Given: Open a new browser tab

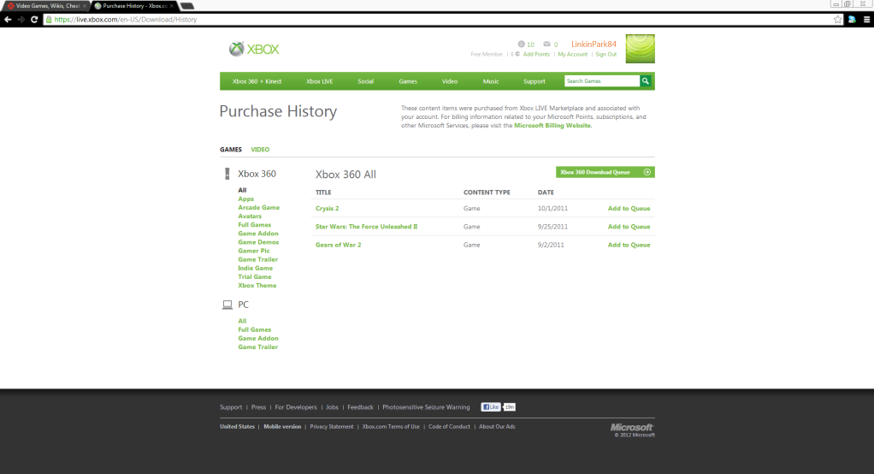Looking at the screenshot, I should point(187,6).
